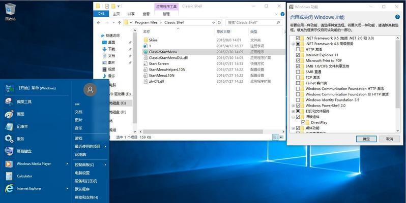Sort files by 名称 column header
This screenshot has height=203, width=406.
pyautogui.click(x=147, y=32)
